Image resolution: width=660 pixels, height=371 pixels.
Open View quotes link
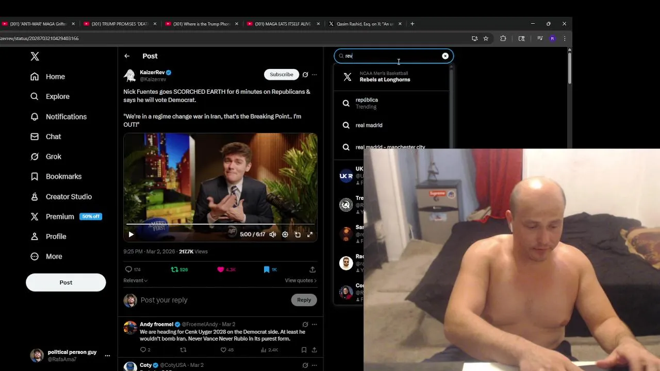tap(301, 280)
